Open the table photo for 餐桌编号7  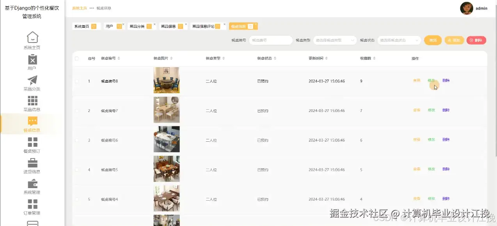click(167, 110)
